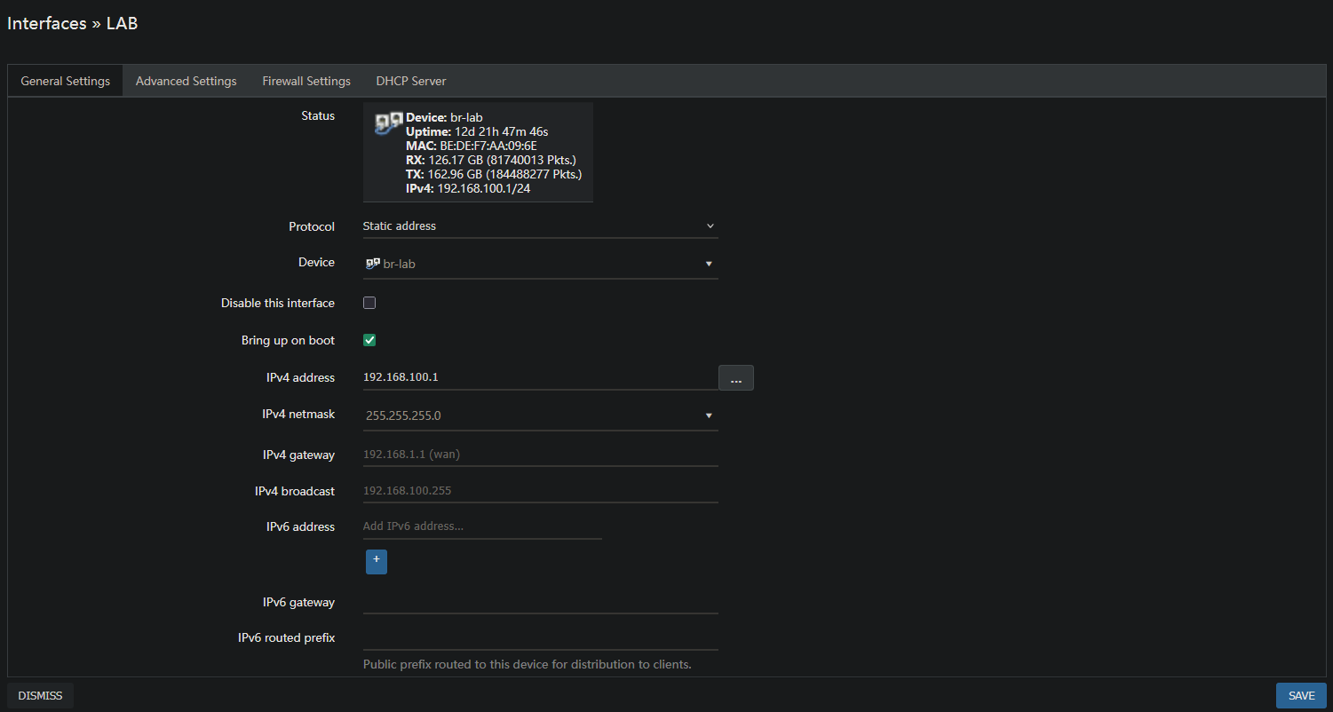The height and width of the screenshot is (712, 1333).
Task: Enable the Disable this interface checkbox
Action: point(369,303)
